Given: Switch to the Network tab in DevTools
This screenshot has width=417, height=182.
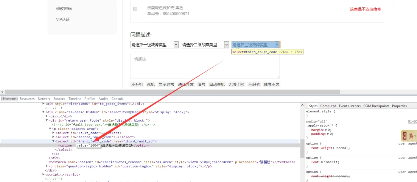Looking at the screenshot, I should tap(44, 99).
